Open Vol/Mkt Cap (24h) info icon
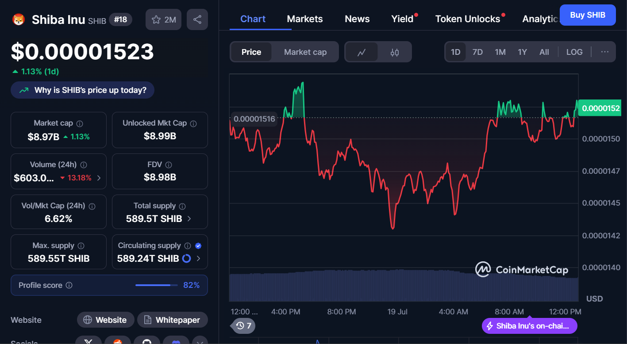This screenshot has width=627, height=344. (x=92, y=206)
